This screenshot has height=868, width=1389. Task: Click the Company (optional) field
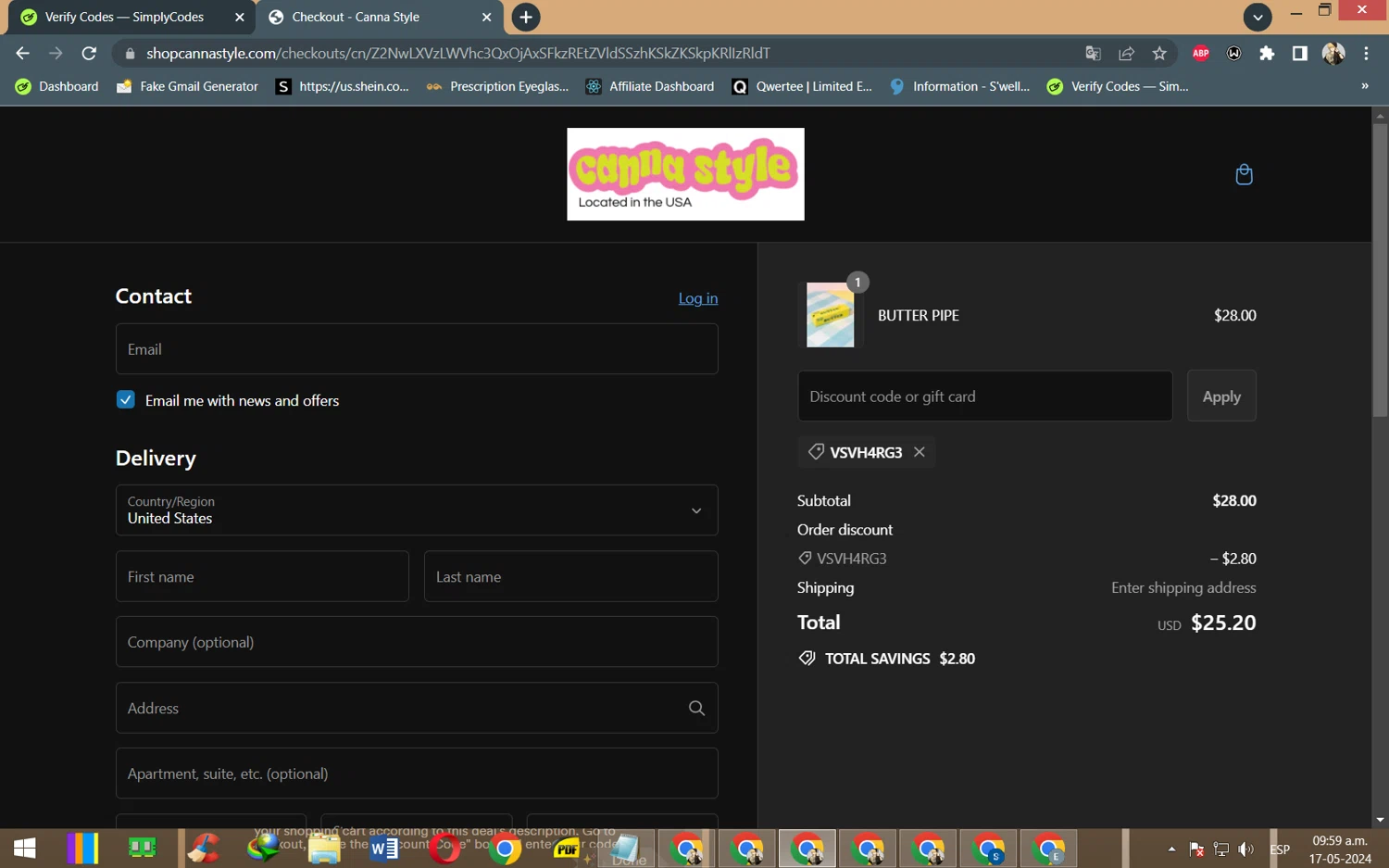[x=417, y=642]
